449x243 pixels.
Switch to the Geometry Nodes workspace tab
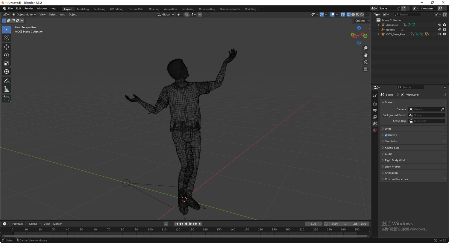tap(230, 9)
